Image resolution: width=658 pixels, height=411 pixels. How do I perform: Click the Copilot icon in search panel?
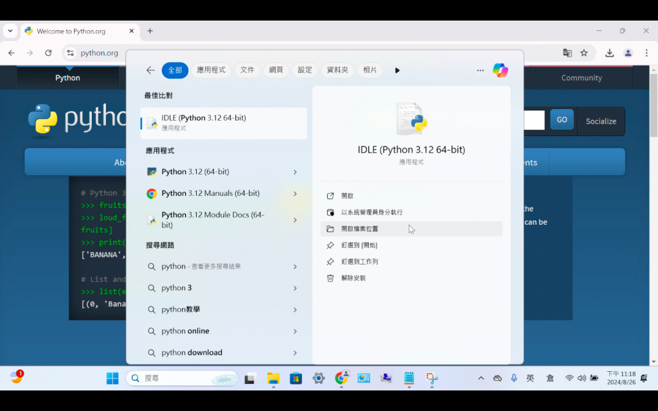click(x=500, y=70)
